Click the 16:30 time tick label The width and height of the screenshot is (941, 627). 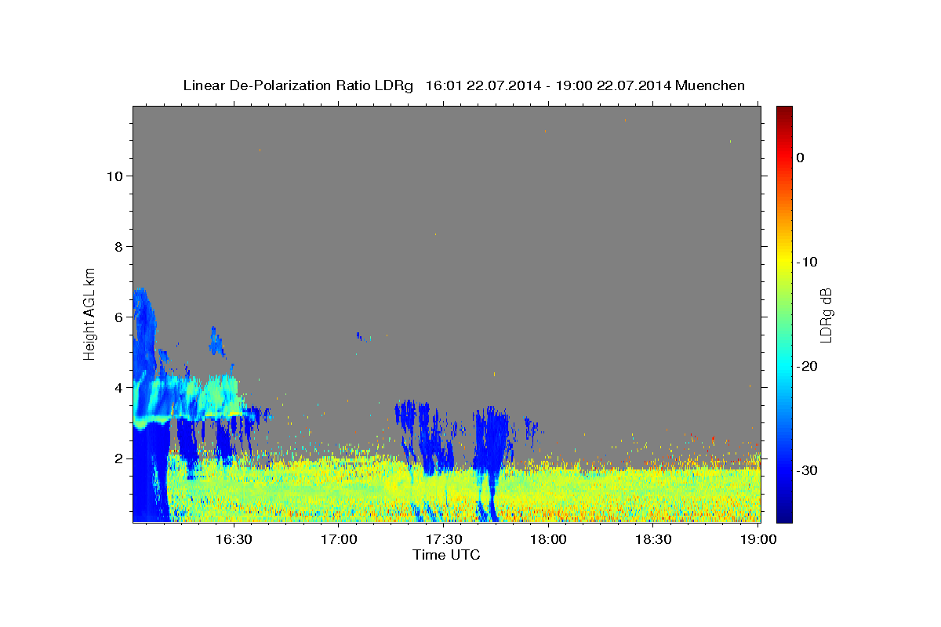click(x=234, y=539)
